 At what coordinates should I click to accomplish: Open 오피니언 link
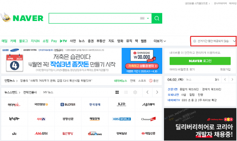pyautogui.click(x=173, y=95)
